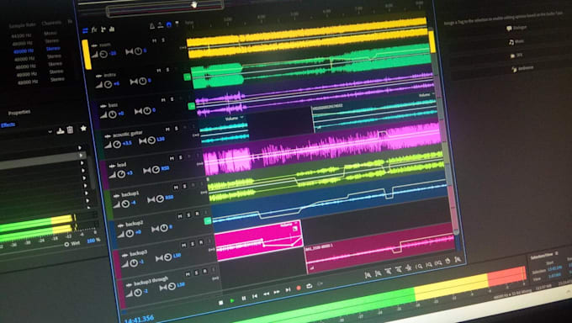572x323 pixels.
Task: Solo the acoustic guitar track
Action: pyautogui.click(x=176, y=129)
